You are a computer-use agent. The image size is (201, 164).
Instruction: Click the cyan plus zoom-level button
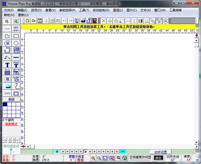[57, 152]
